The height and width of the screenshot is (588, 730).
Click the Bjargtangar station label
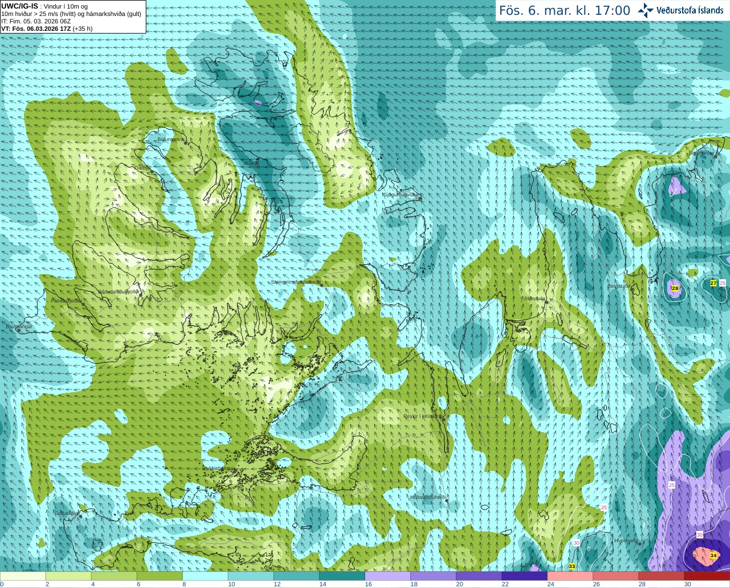19,327
